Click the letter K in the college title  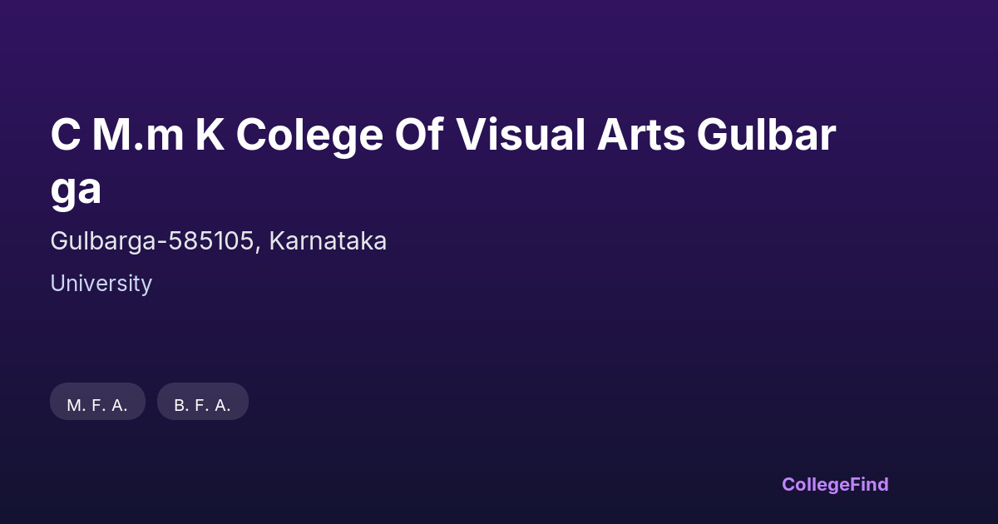pyautogui.click(x=210, y=136)
